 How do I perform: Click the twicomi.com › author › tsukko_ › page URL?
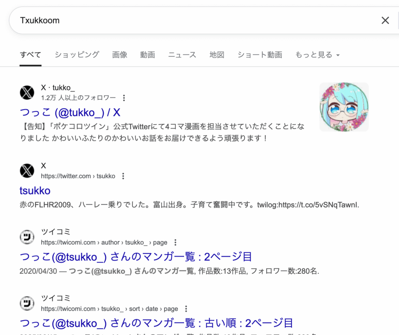coord(104,242)
